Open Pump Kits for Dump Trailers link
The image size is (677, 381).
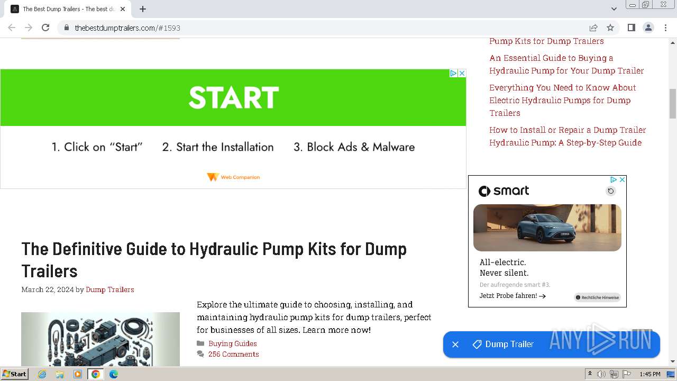click(546, 41)
